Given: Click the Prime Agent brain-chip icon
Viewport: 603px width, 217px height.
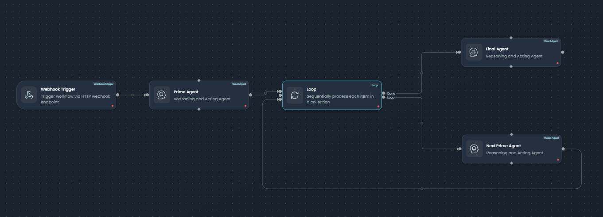Looking at the screenshot, I should 162,95.
